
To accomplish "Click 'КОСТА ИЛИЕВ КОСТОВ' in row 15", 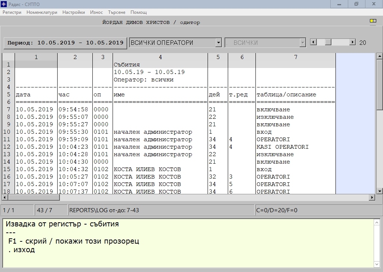I will [x=160, y=169].
